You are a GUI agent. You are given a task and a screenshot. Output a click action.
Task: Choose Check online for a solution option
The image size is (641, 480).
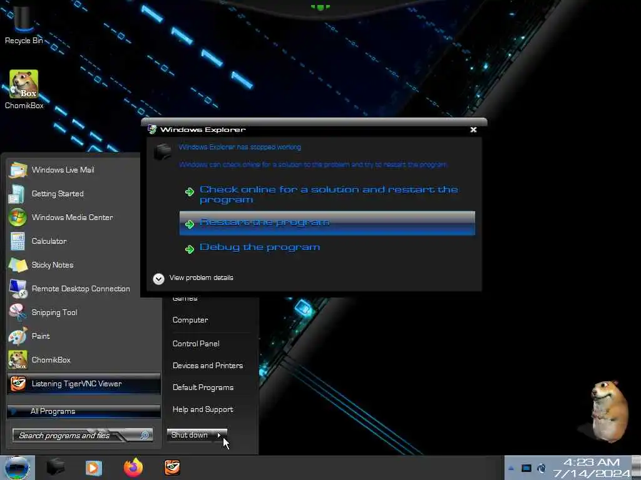(x=327, y=195)
